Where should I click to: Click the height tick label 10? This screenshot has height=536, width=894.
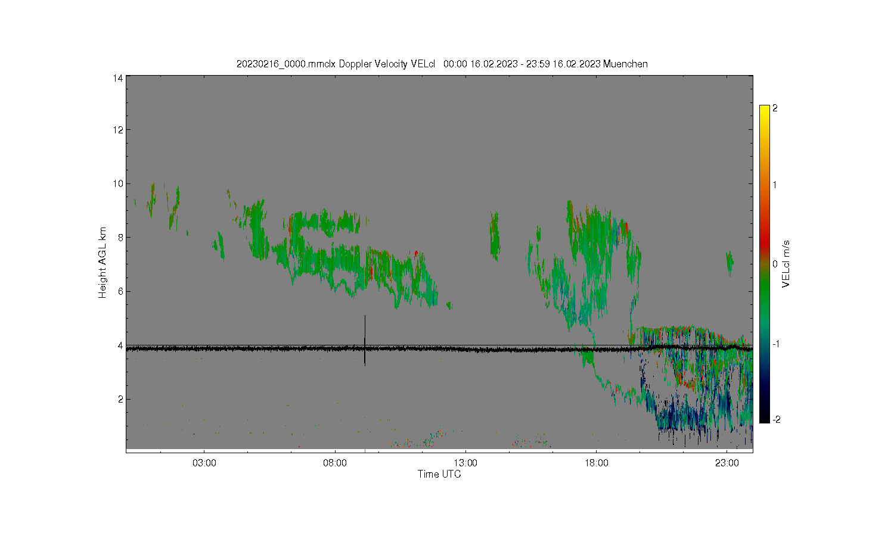118,183
